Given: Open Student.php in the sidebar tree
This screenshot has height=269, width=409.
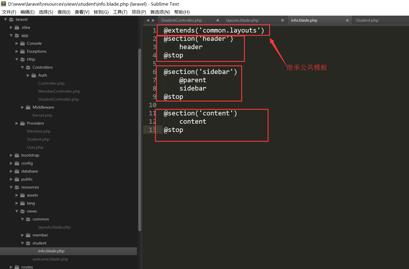Looking at the screenshot, I should tap(38, 139).
